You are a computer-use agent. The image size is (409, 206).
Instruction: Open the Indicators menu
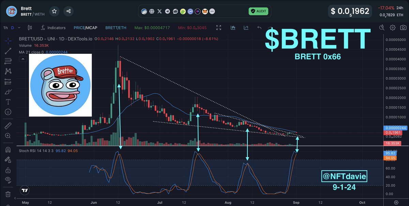pyautogui.click(x=53, y=28)
